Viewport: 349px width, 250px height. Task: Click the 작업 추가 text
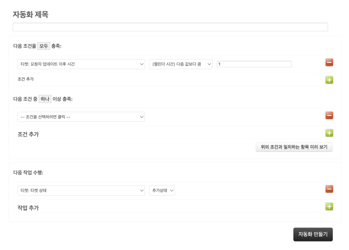click(28, 208)
